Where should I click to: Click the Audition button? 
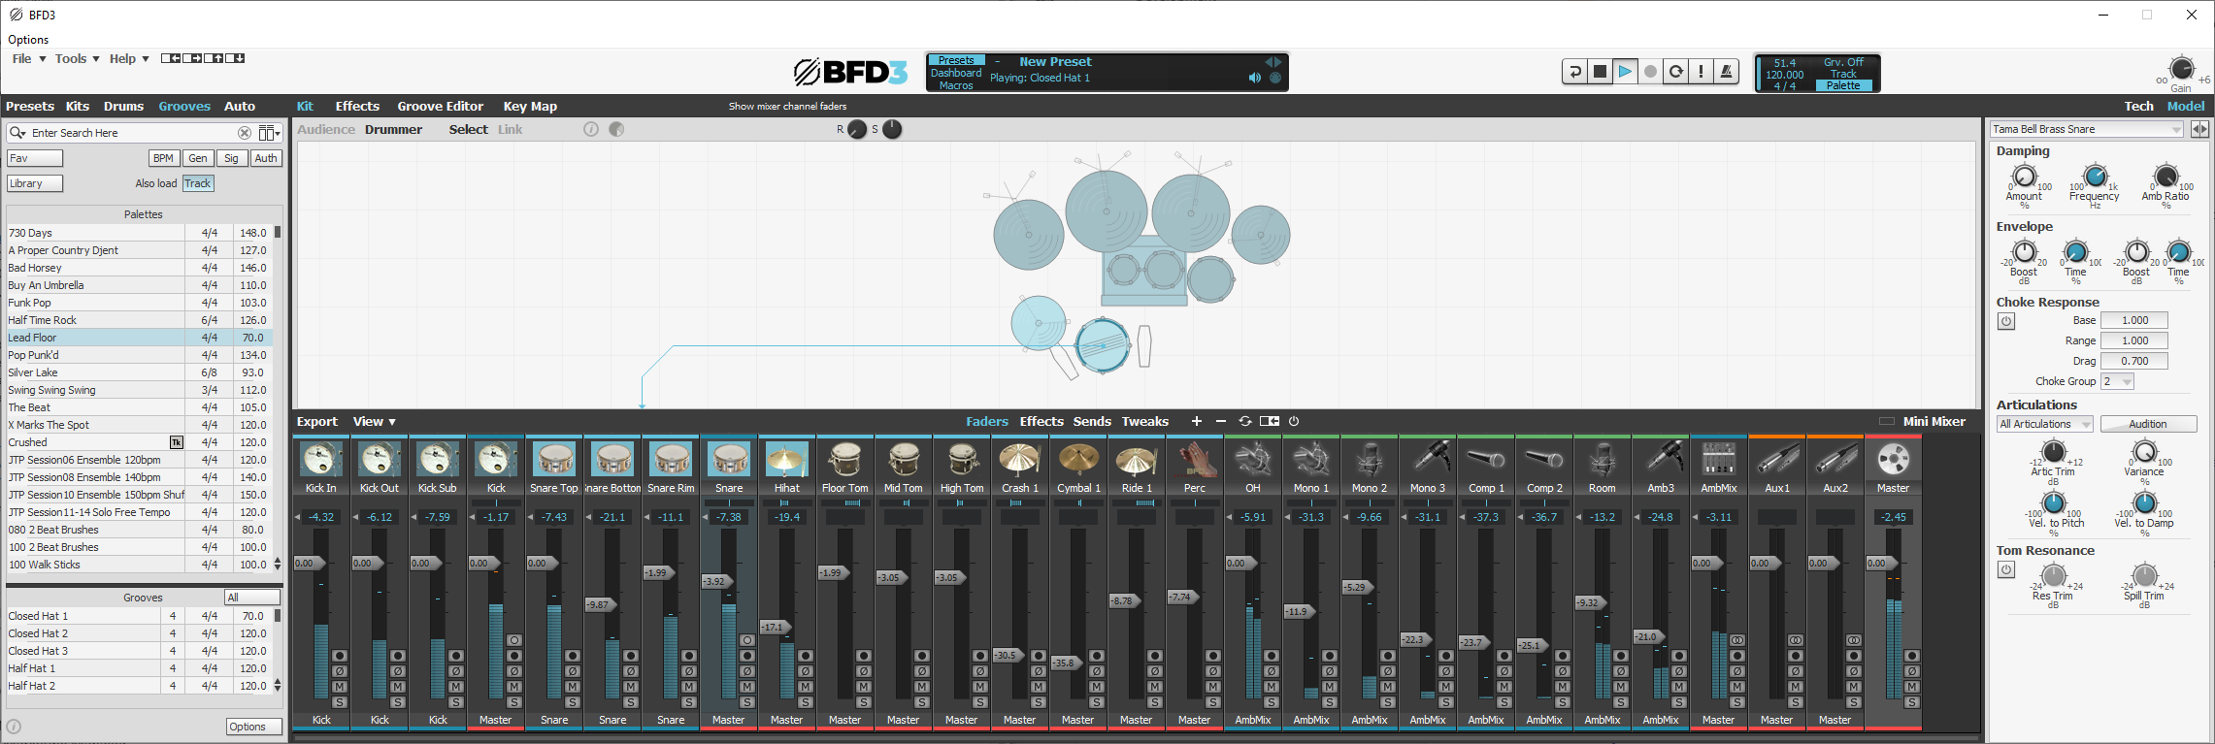pyautogui.click(x=2148, y=424)
